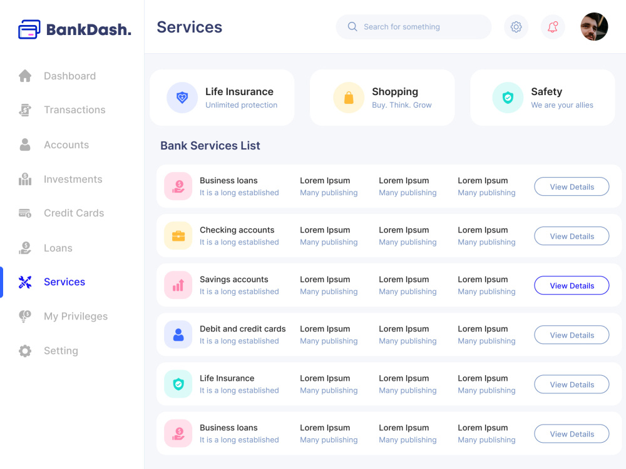The width and height of the screenshot is (626, 469).
Task: Click the first Business loans row icon
Action: tap(178, 186)
